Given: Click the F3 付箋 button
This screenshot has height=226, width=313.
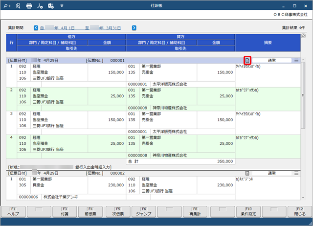Looking at the screenshot, I should pyautogui.click(x=65, y=212).
